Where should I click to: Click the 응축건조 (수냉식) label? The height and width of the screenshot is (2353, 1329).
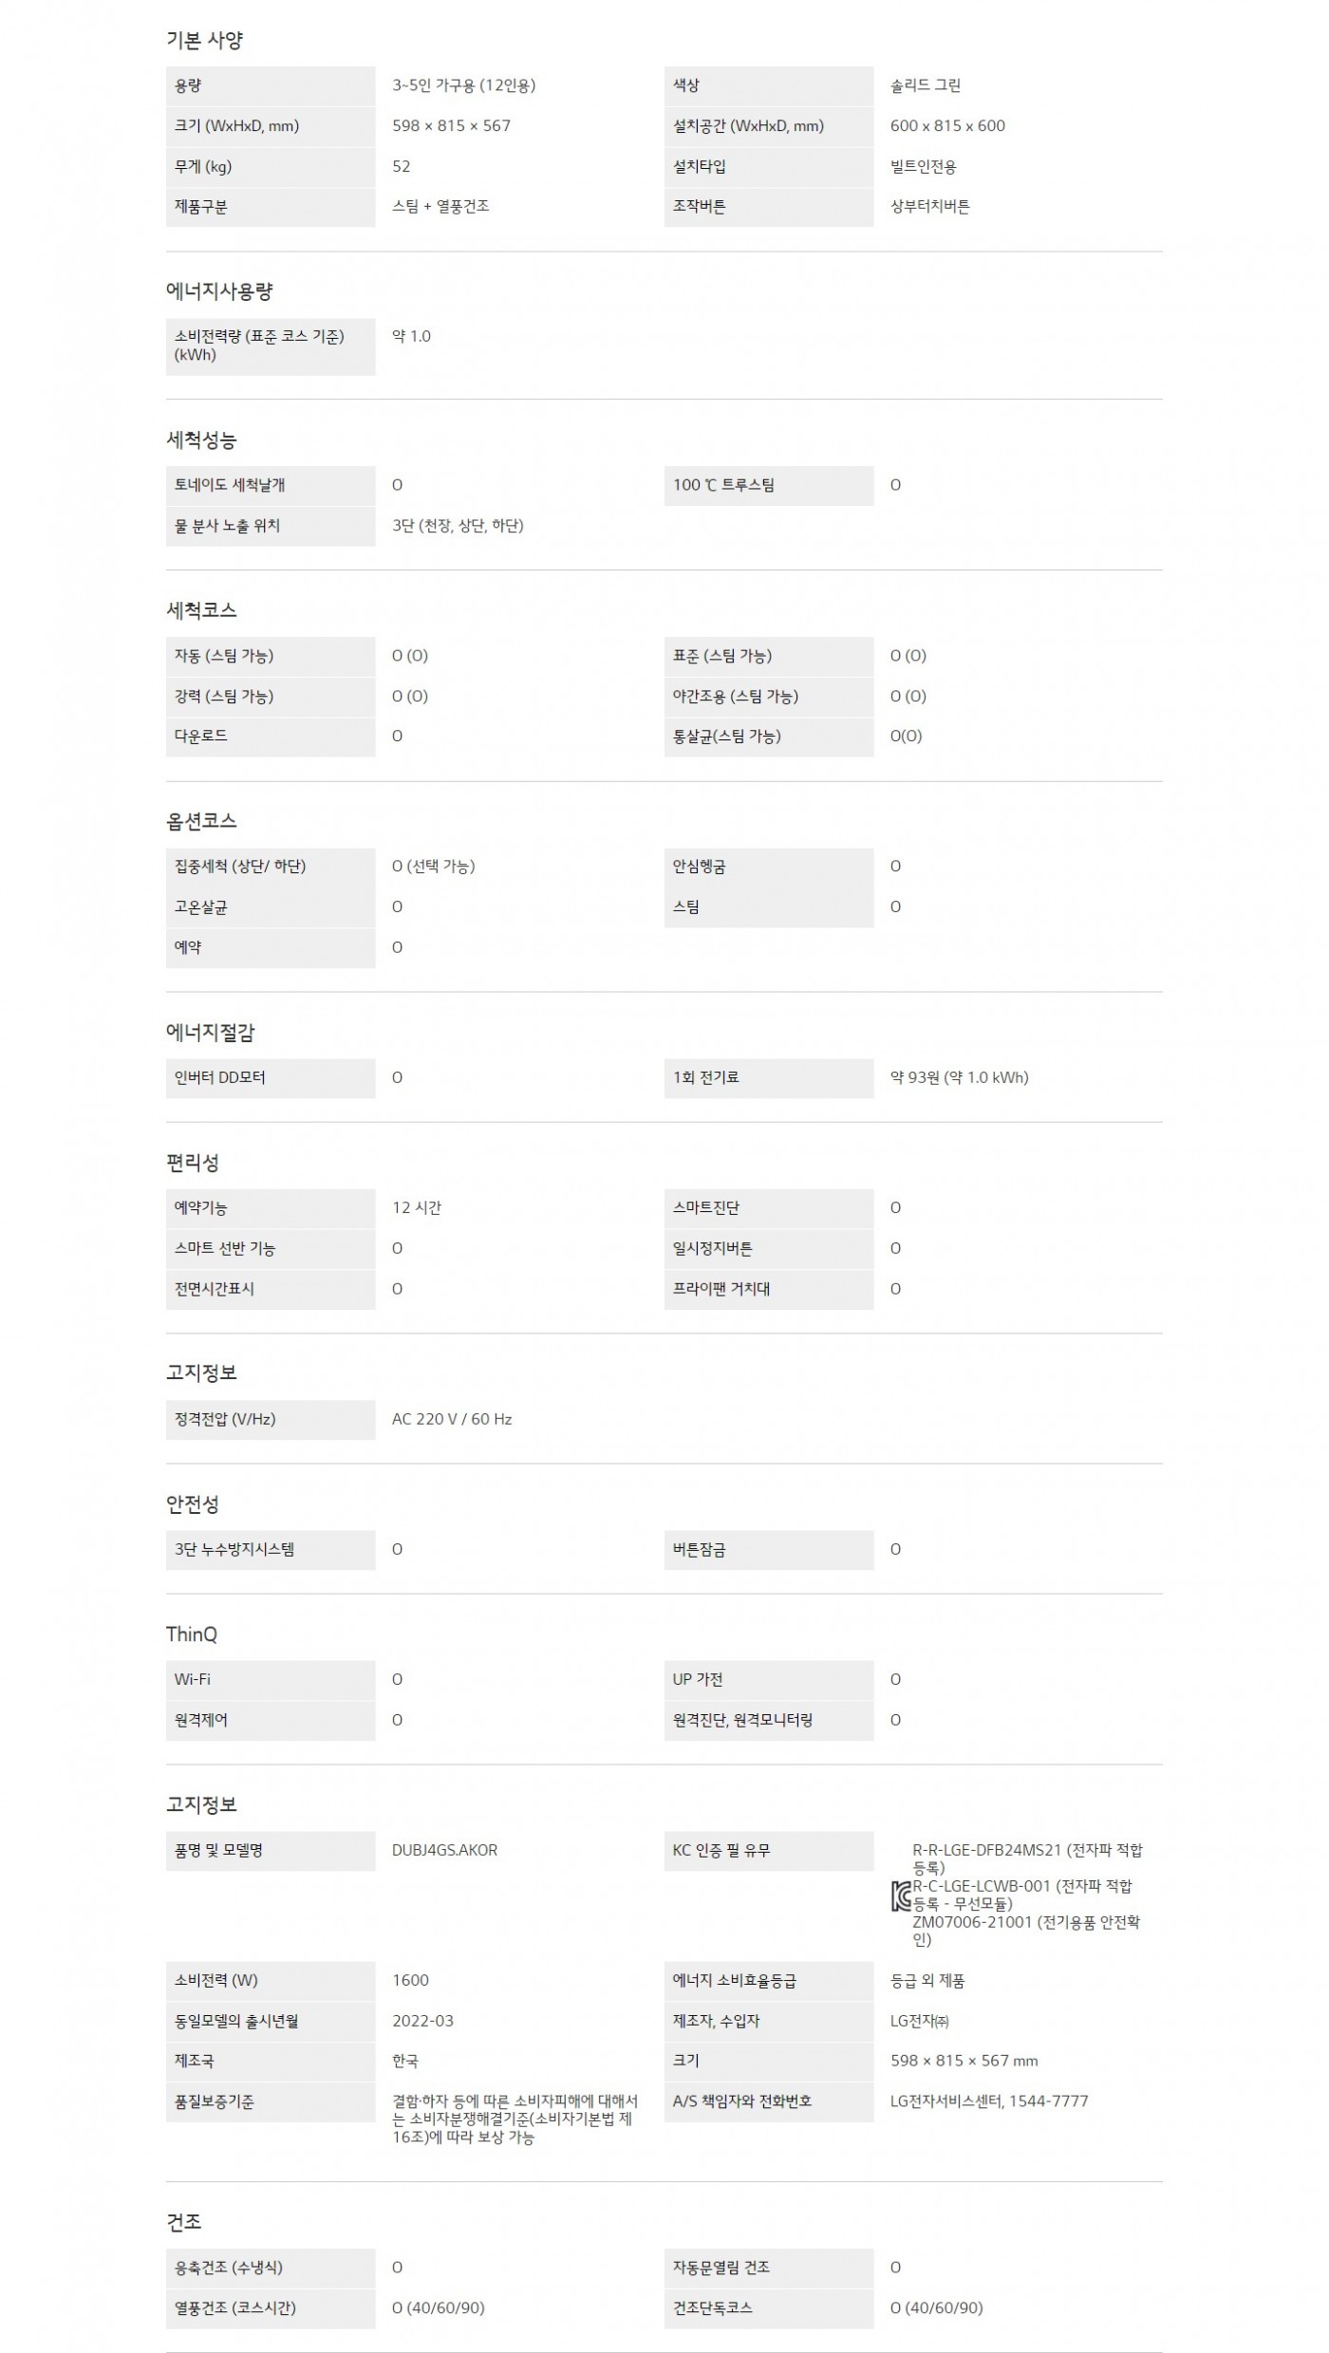pos(229,2268)
